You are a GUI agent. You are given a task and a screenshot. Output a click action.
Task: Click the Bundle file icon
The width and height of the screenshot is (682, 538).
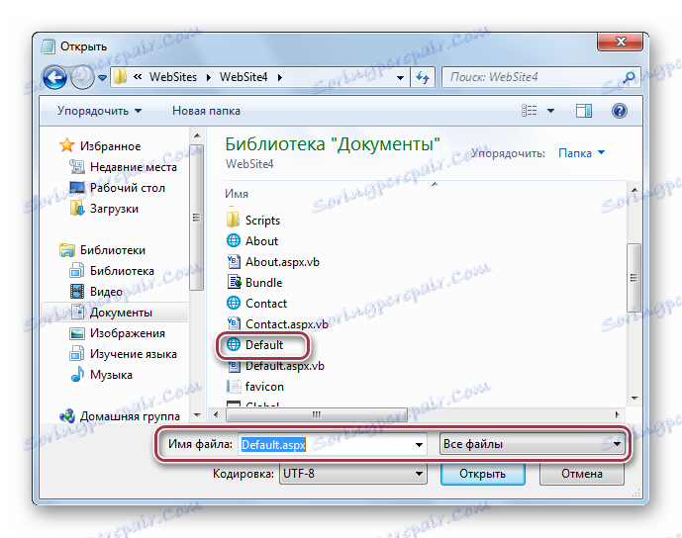tap(234, 282)
